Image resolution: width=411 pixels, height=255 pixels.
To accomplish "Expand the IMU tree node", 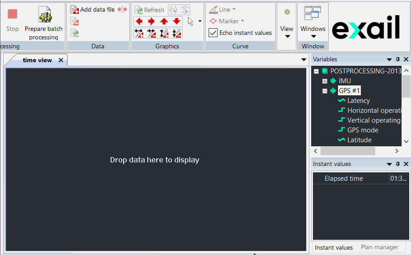I will point(325,81).
